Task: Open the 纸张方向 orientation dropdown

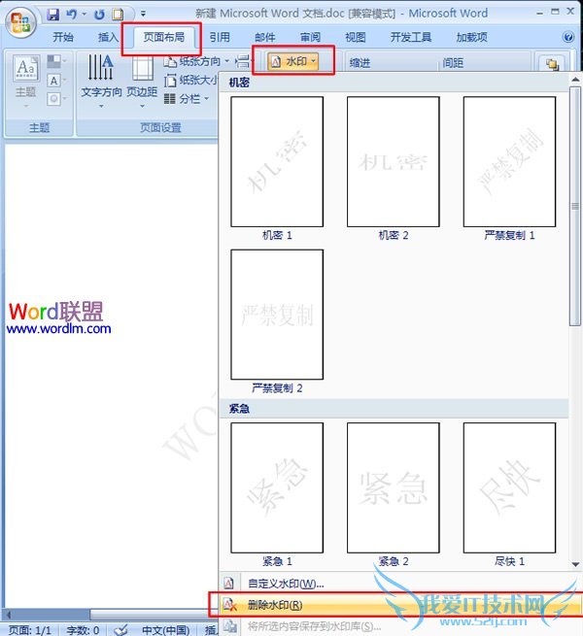Action: (x=196, y=61)
